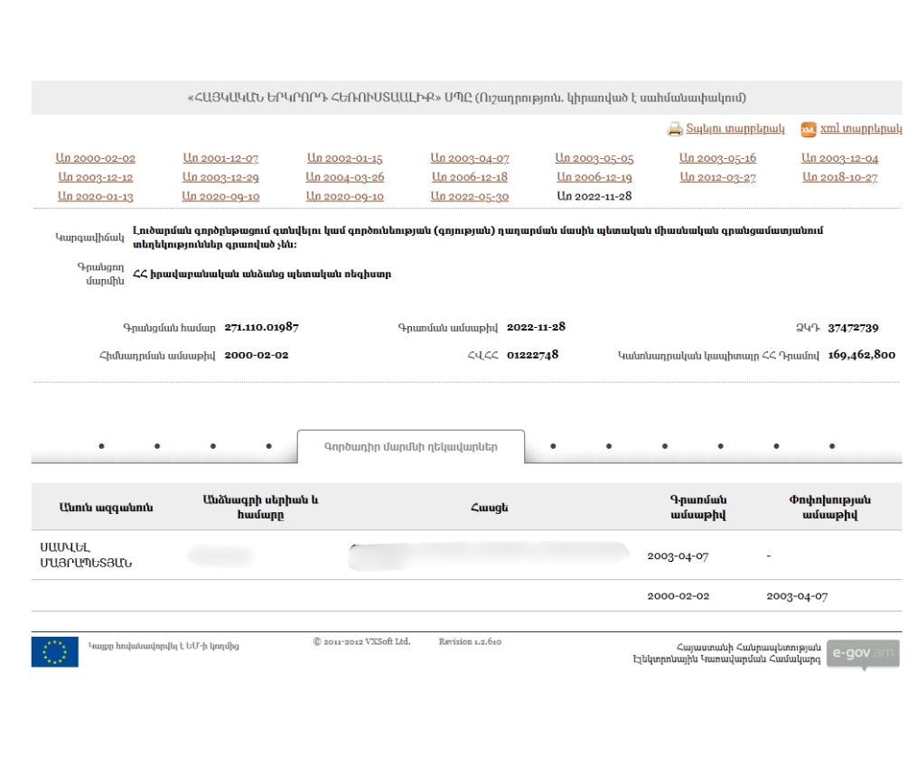Click the printer icon for print version
This screenshot has width=917, height=775.
tap(675, 130)
